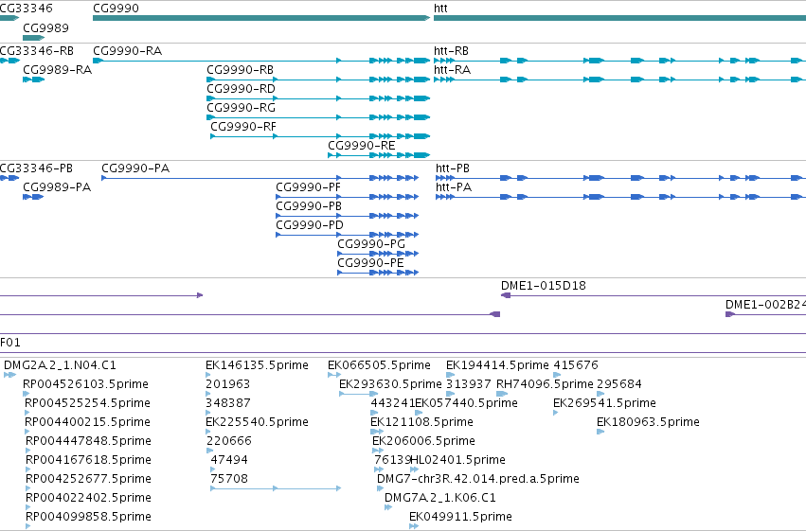Select EST EK121108.5prime
Screen dimensions: 806x531
point(377,432)
